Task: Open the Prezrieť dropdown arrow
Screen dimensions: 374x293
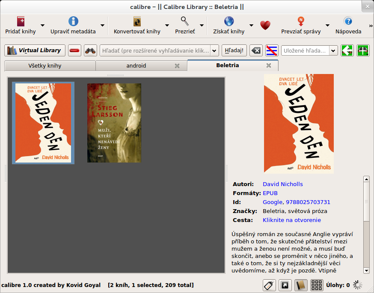Action: pos(202,25)
